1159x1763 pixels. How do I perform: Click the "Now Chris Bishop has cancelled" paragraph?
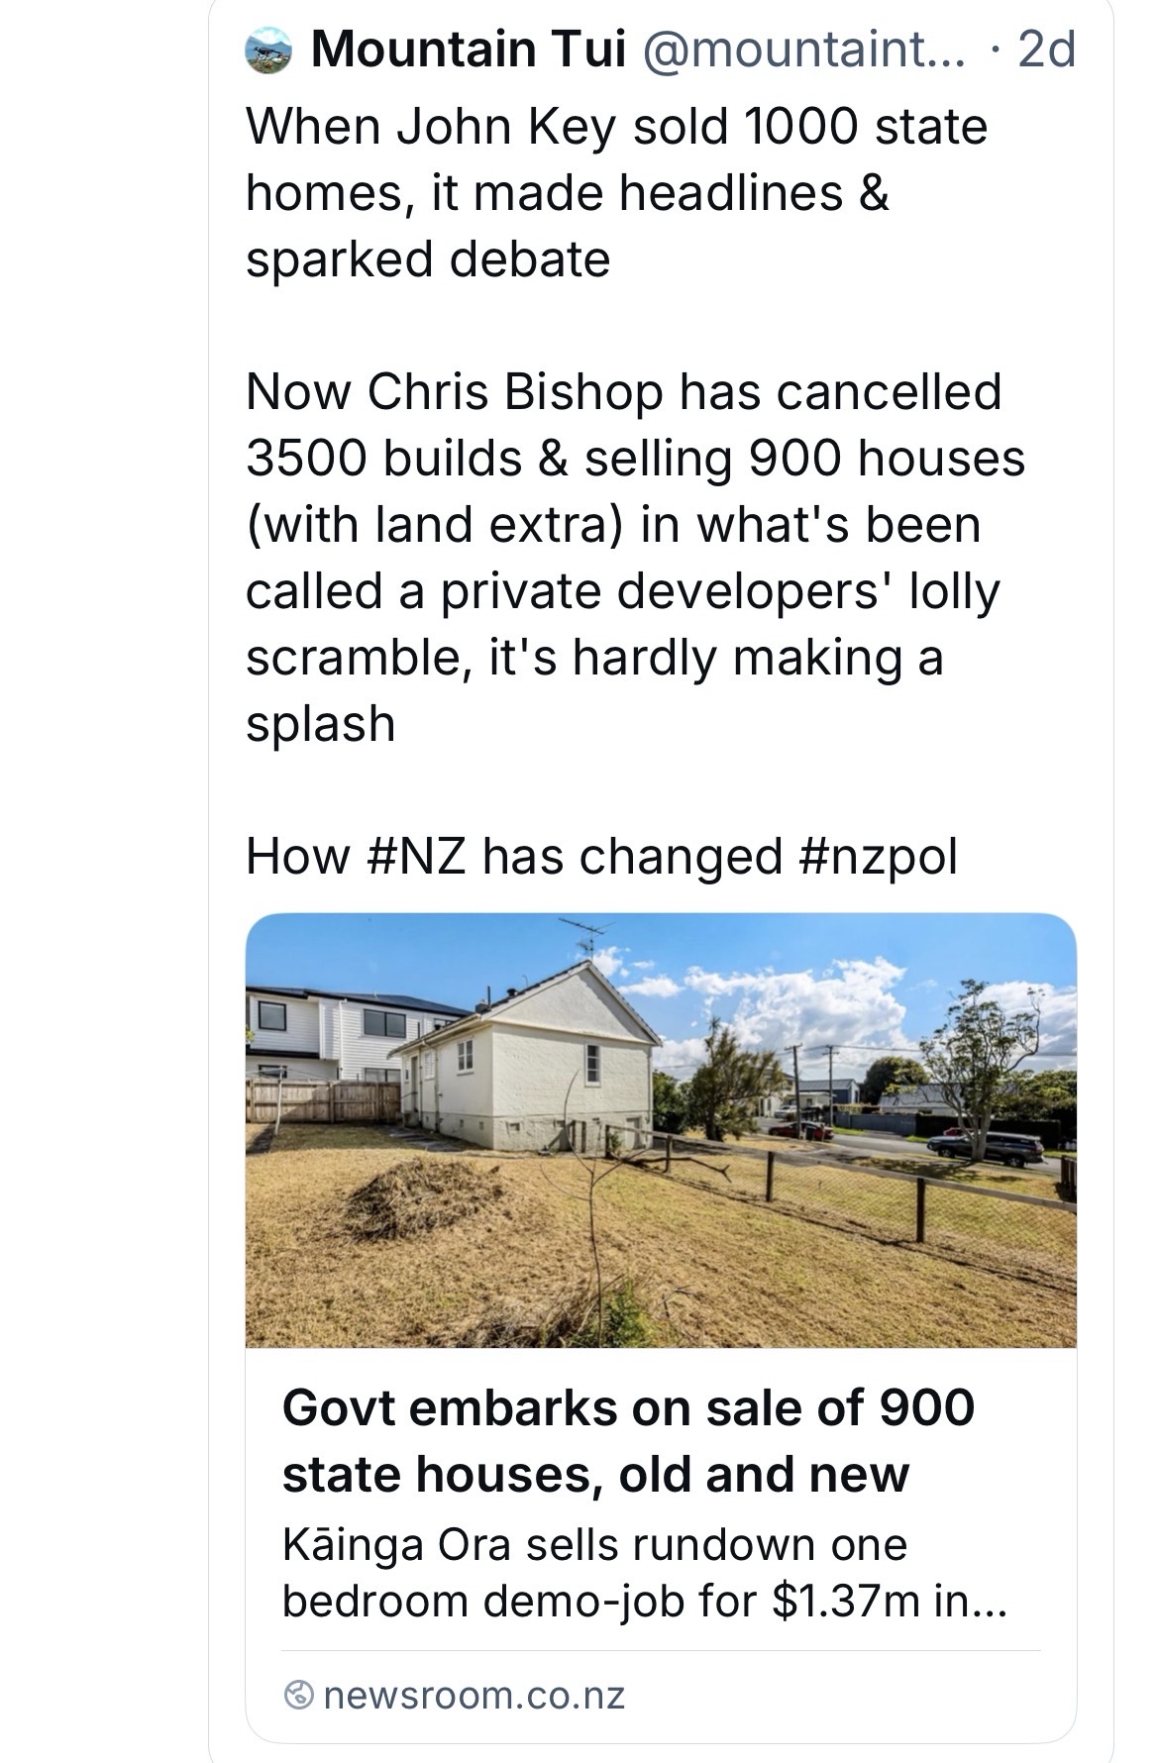[634, 557]
